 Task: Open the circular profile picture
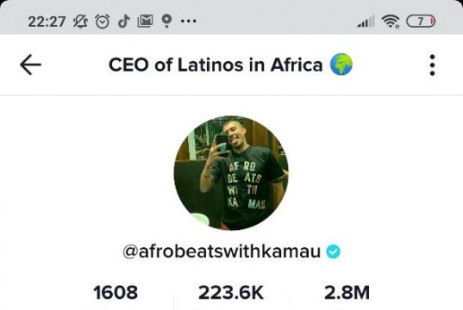(x=231, y=173)
